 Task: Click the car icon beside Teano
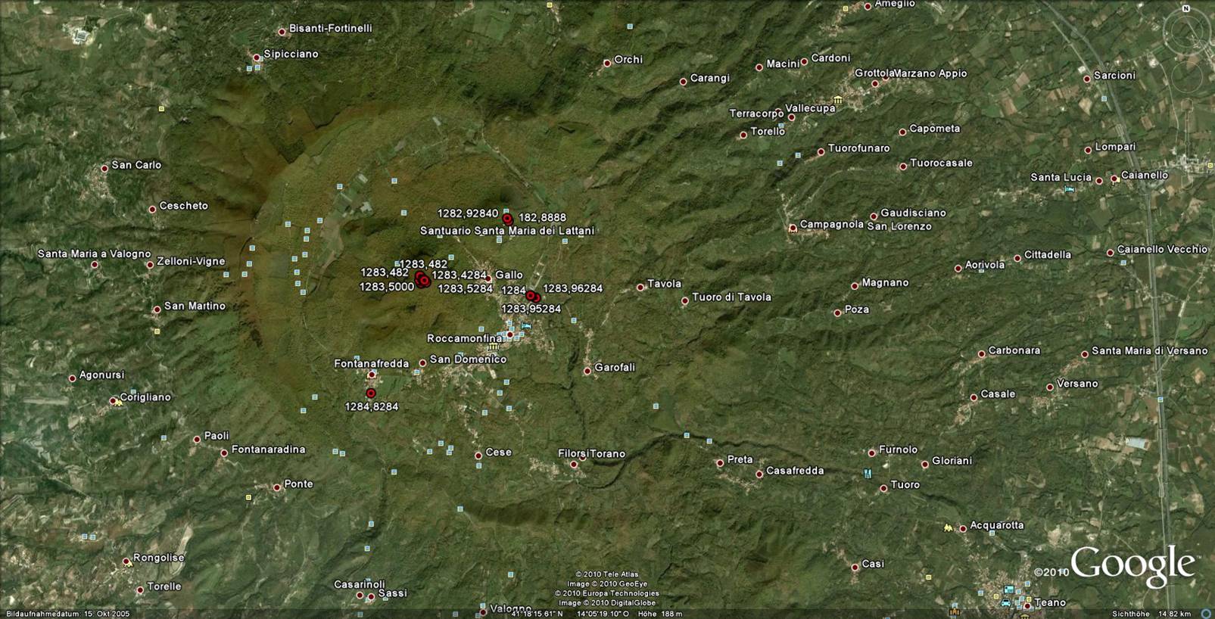[x=1006, y=602]
